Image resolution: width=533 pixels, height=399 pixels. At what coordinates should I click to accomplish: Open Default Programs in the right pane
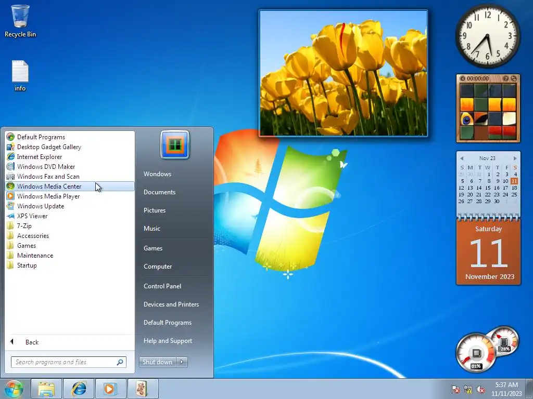[168, 323]
